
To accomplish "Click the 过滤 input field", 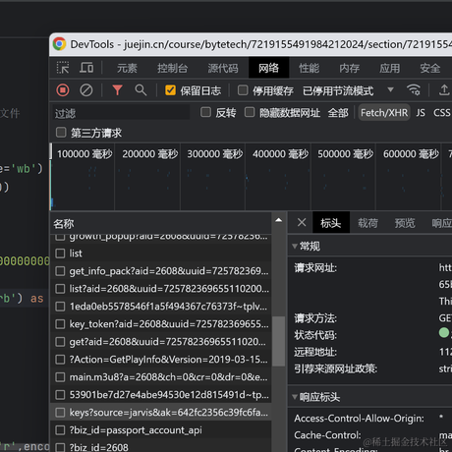I will click(x=121, y=113).
